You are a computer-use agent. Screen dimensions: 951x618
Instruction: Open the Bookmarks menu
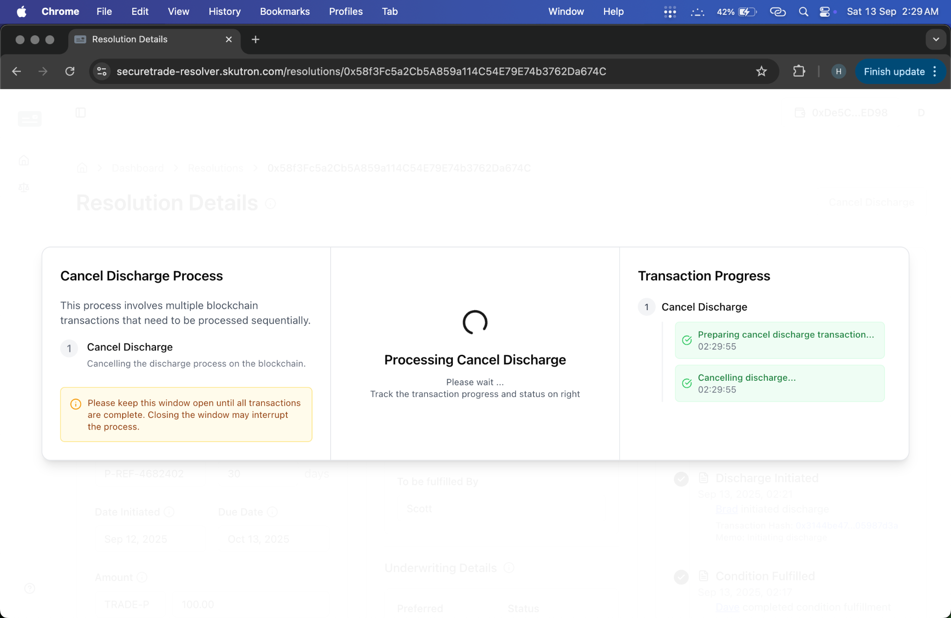pos(285,12)
